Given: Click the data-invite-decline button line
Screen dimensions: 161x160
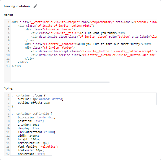Looking at the screenshot, I should [x=94, y=55].
